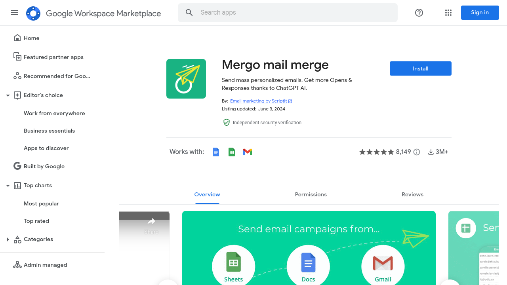
Task: Click the partially visible video thumbnail
Action: [x=144, y=248]
